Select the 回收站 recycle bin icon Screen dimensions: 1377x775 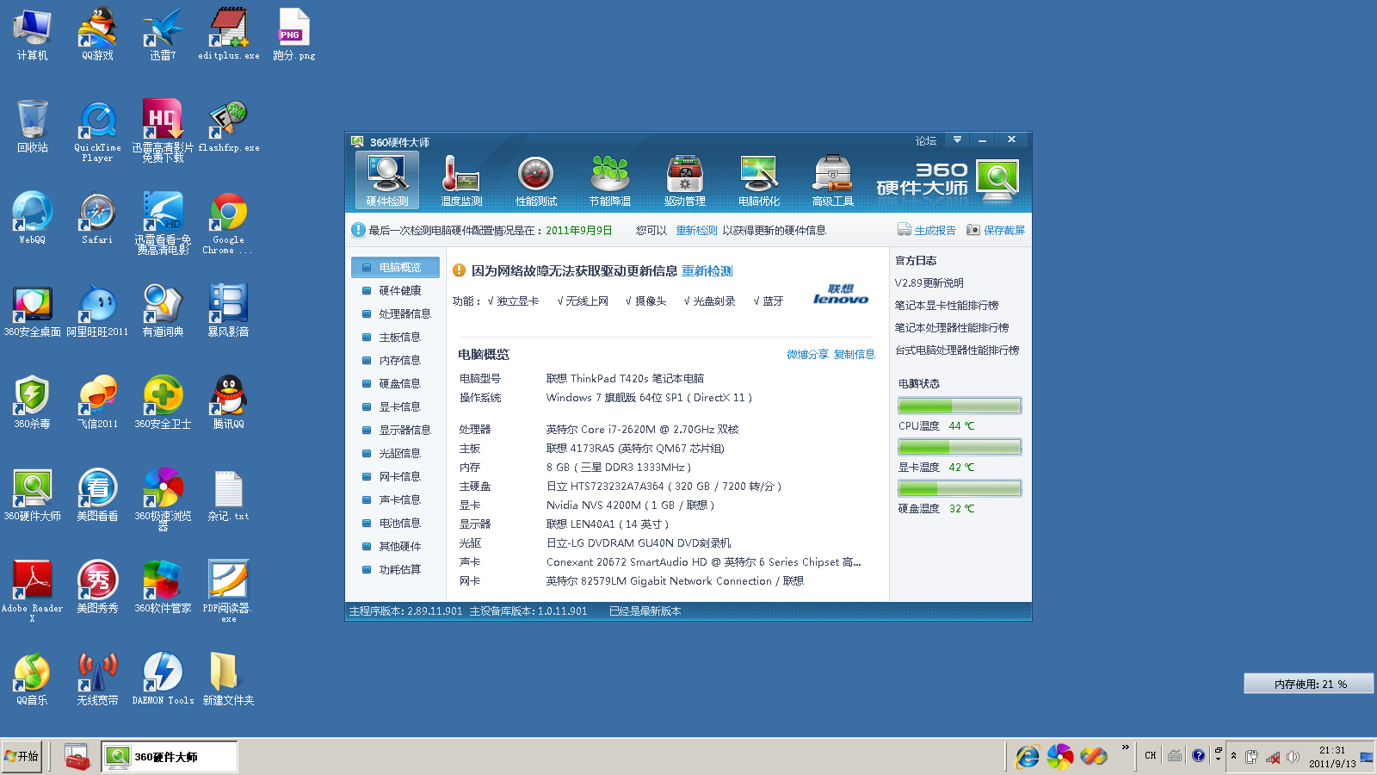click(33, 127)
